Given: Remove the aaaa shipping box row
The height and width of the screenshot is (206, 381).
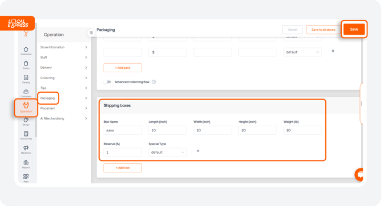Looking at the screenshot, I should click(198, 151).
